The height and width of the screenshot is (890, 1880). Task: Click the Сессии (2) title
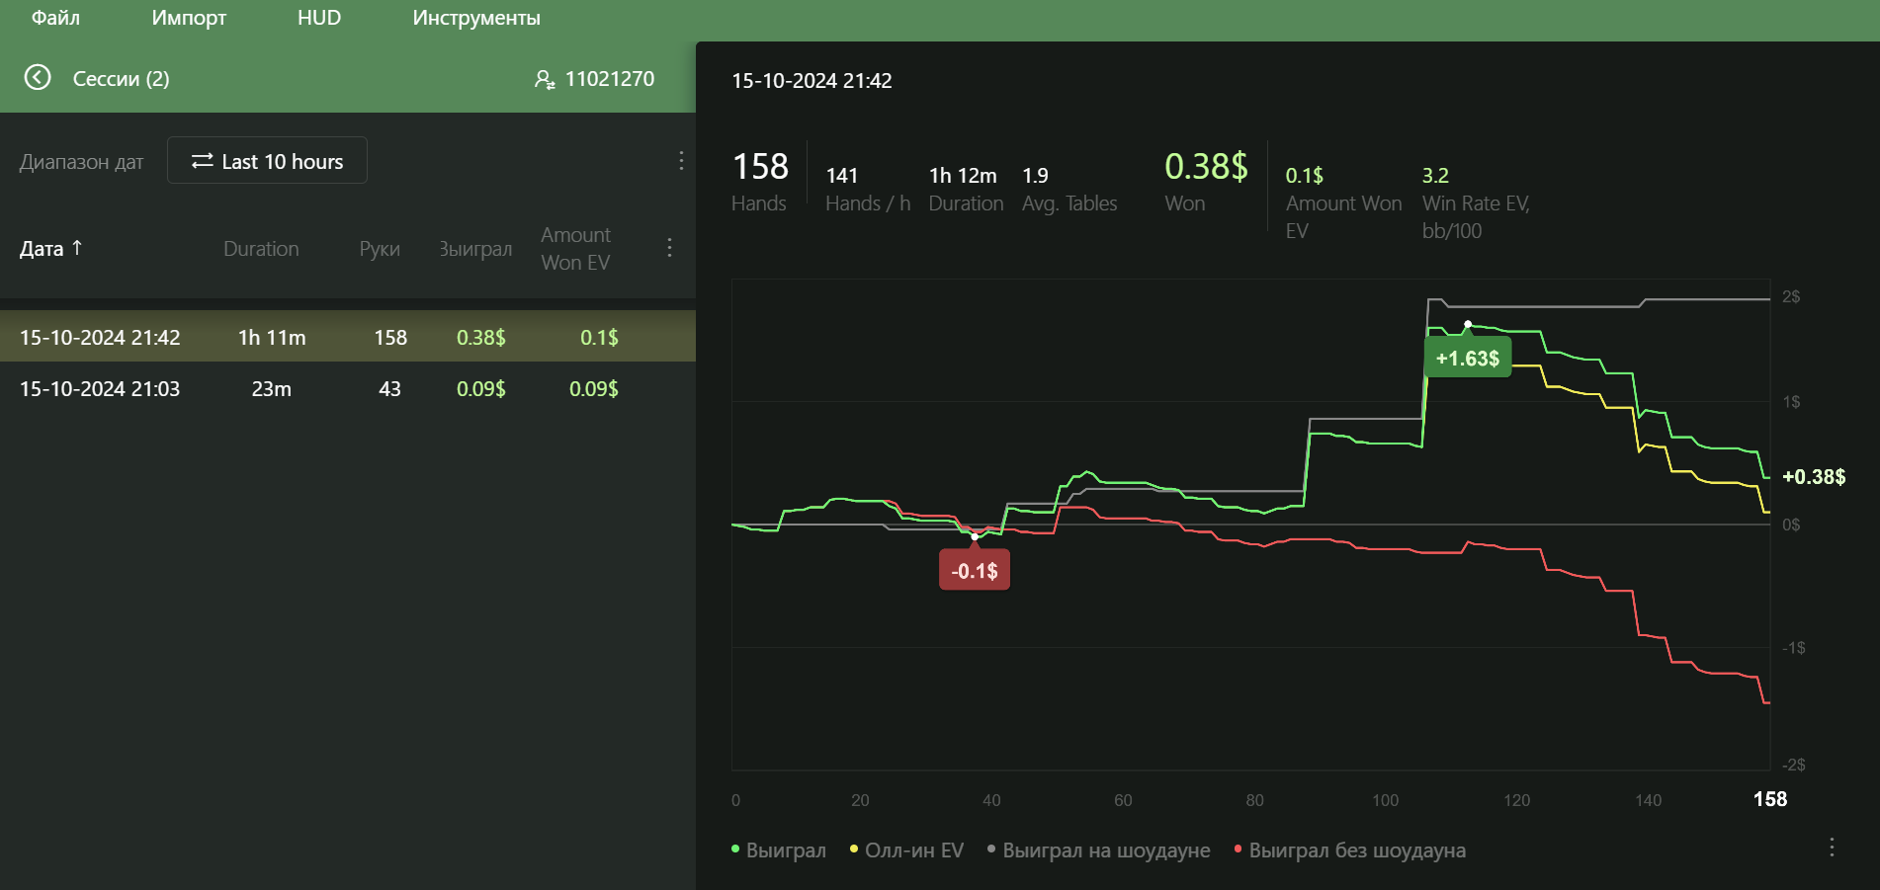coord(122,79)
